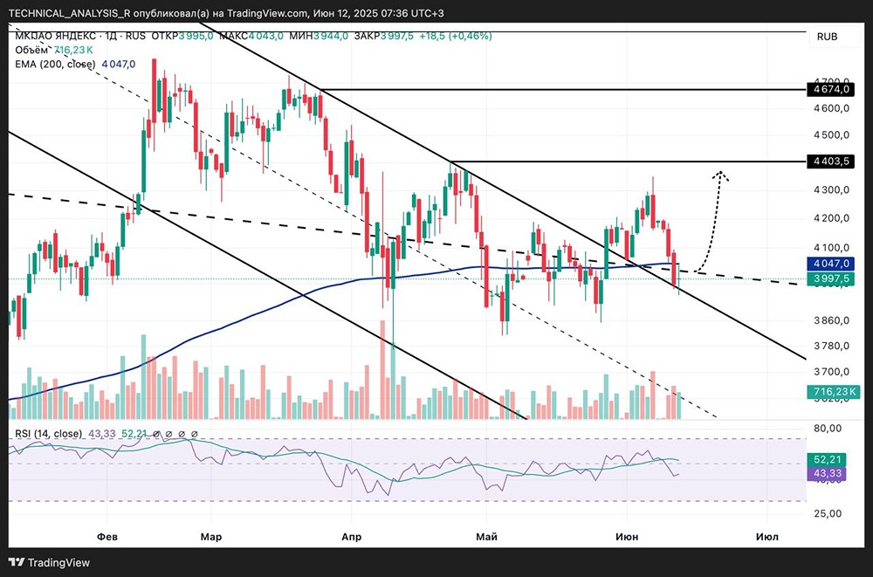Click the 716,23K volume axis label
The width and height of the screenshot is (873, 577).
[x=832, y=392]
